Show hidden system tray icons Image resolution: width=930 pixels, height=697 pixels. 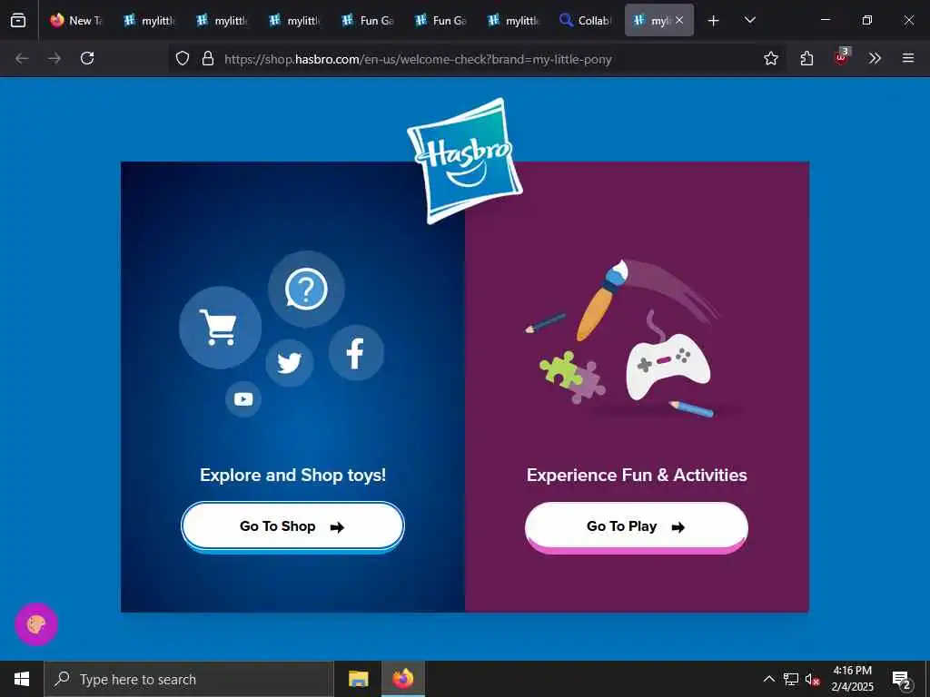point(768,679)
